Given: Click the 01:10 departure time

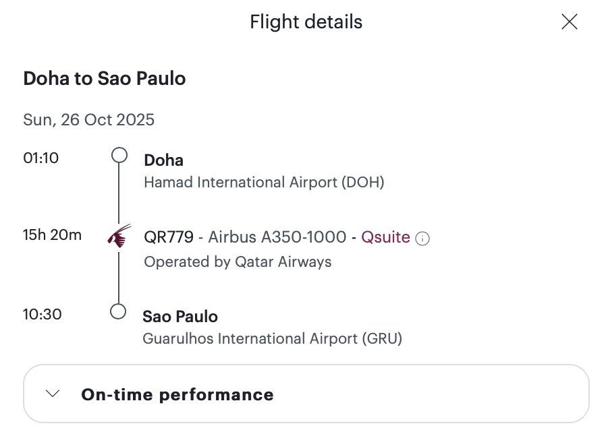Looking at the screenshot, I should [40, 158].
